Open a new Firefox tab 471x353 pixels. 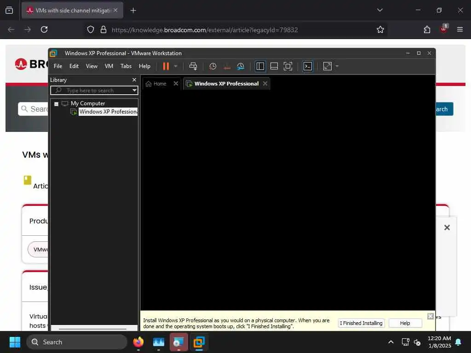pyautogui.click(x=133, y=11)
